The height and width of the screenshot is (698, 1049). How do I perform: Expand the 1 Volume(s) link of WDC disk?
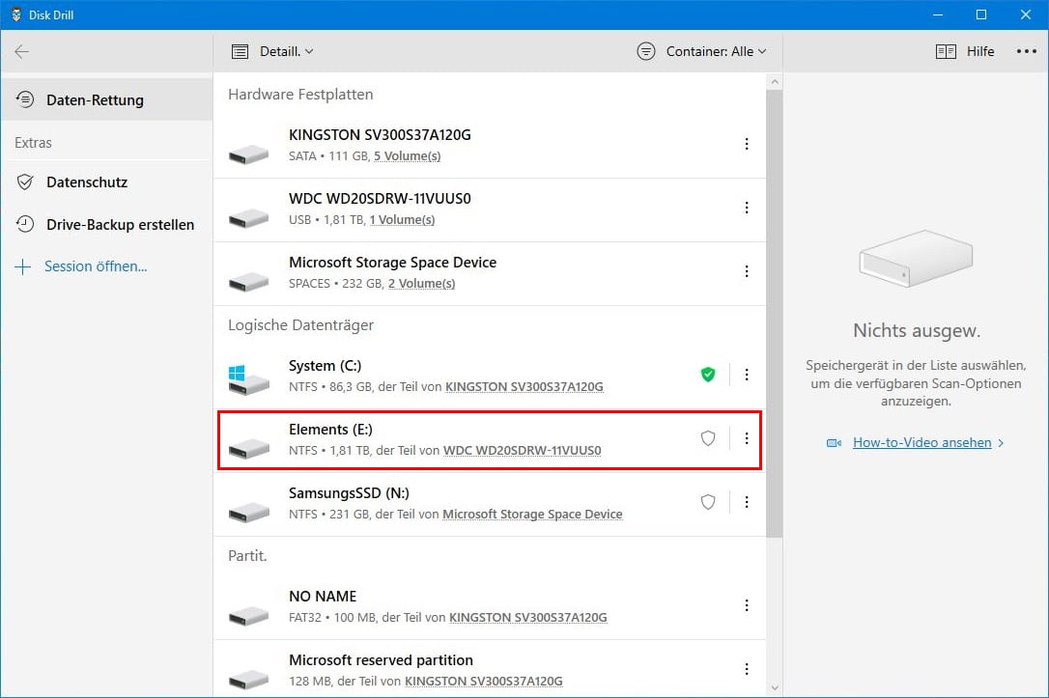coord(402,219)
